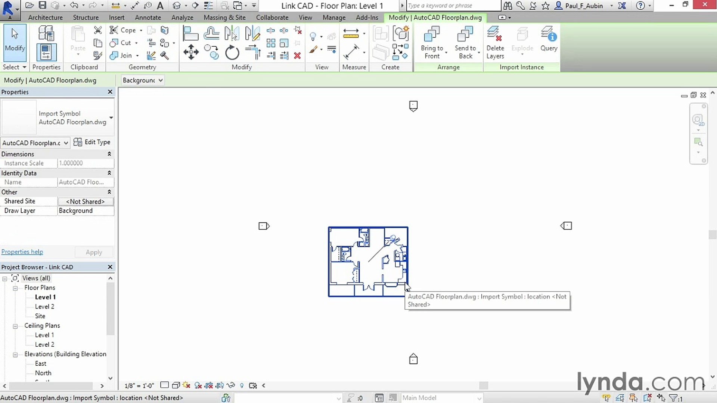
Task: Click the Match Type Properties paintbrush icon
Action: [98, 56]
